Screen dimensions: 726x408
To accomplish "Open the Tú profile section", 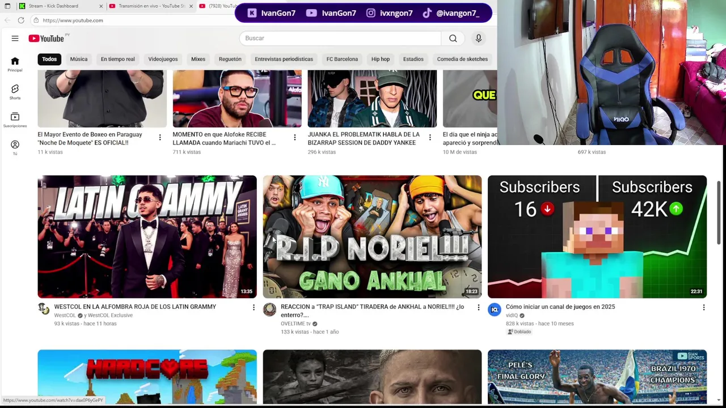I will click(x=15, y=148).
